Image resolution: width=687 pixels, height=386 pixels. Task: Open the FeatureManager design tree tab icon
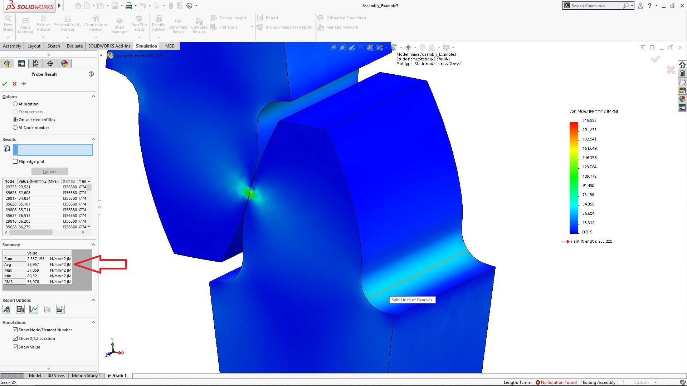click(x=7, y=64)
